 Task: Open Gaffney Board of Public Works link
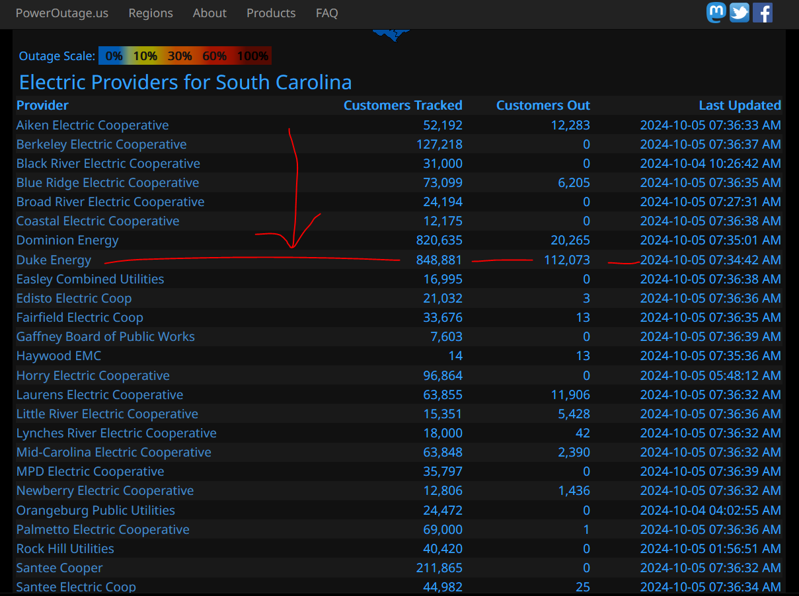(x=106, y=336)
